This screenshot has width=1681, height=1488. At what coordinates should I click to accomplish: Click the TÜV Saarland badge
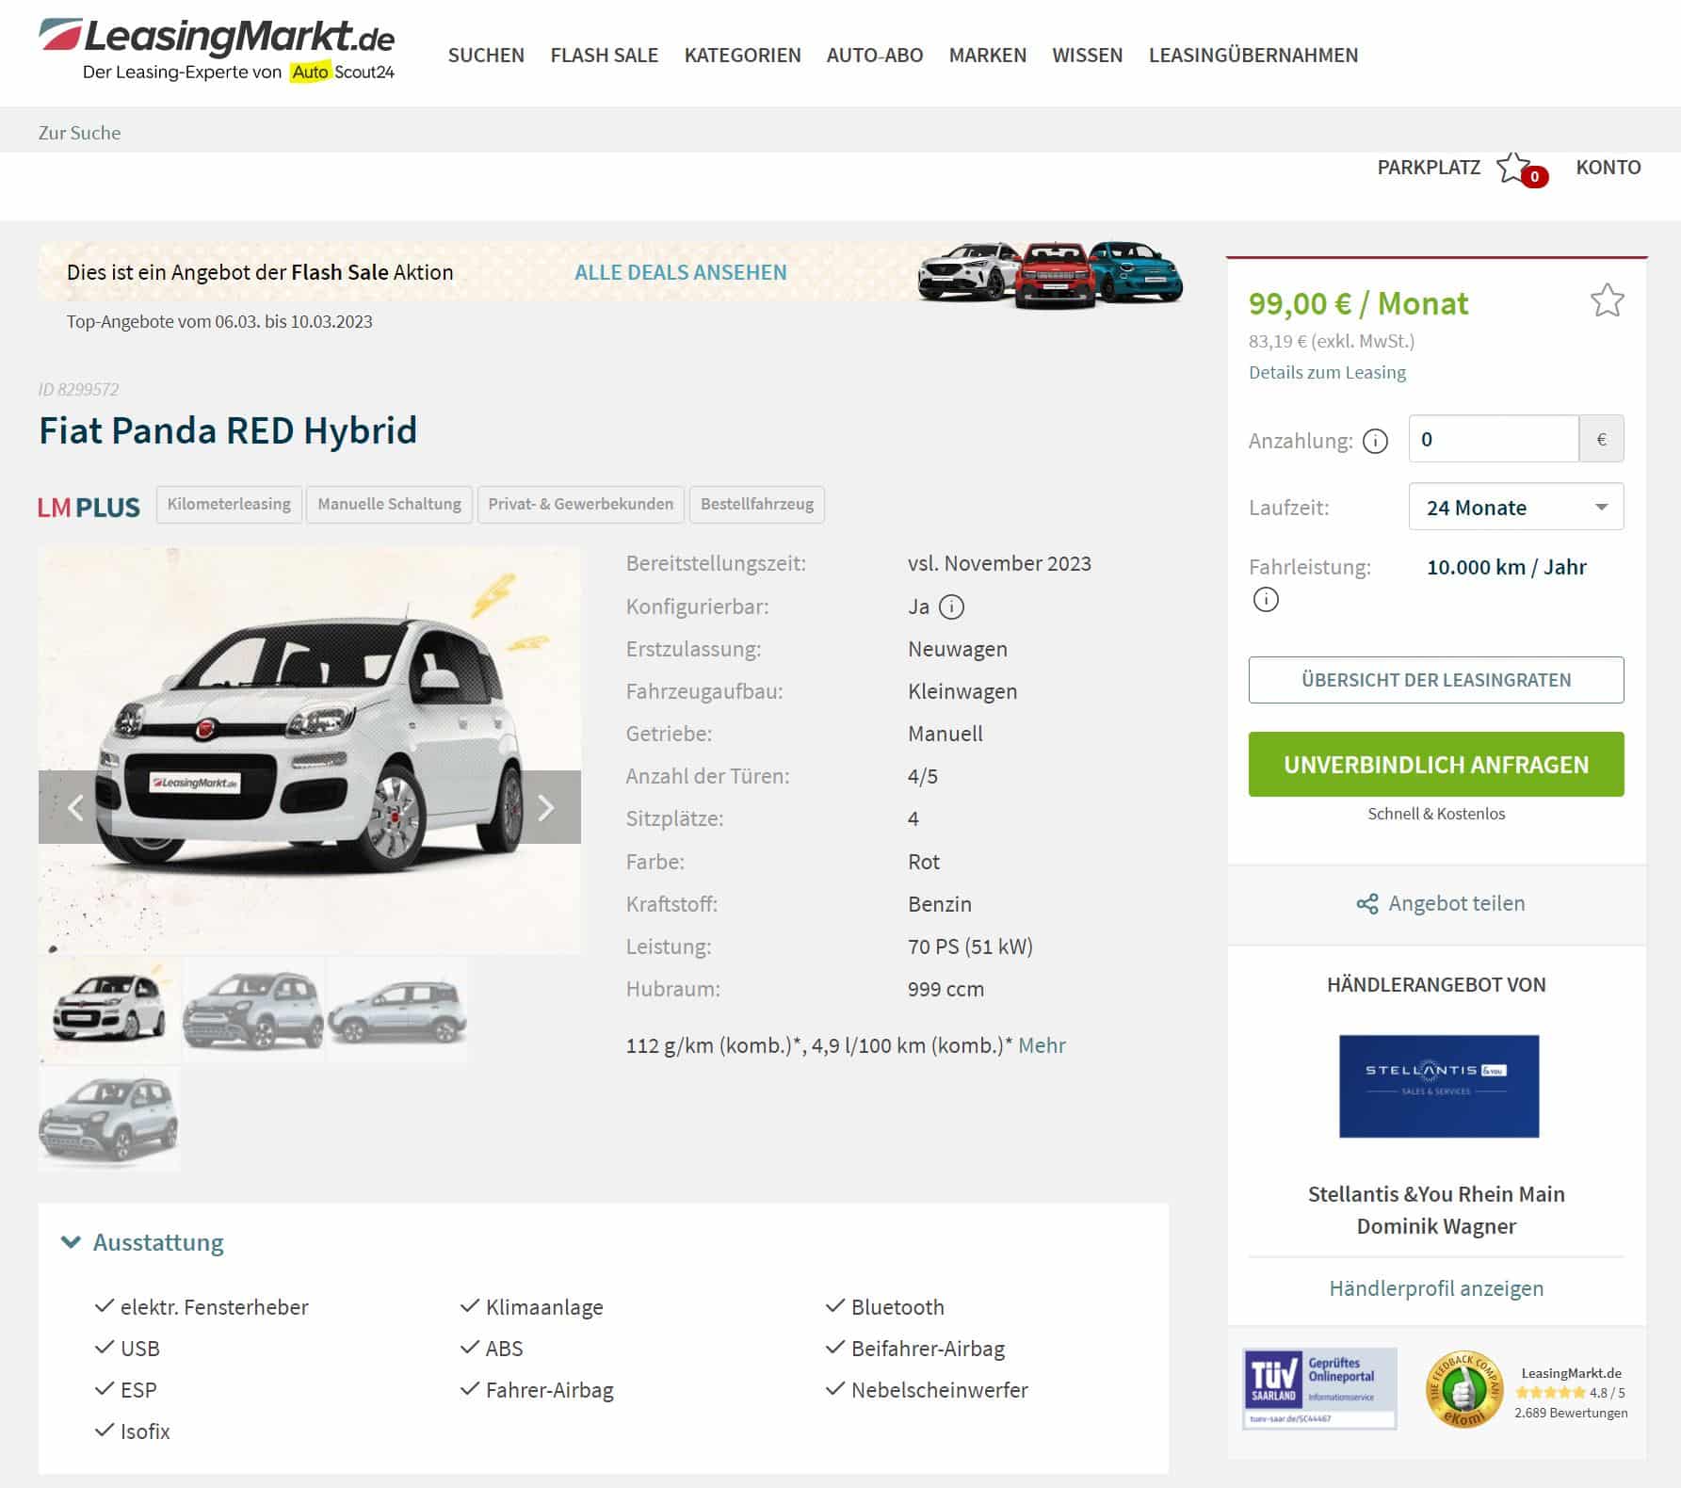1319,1389
